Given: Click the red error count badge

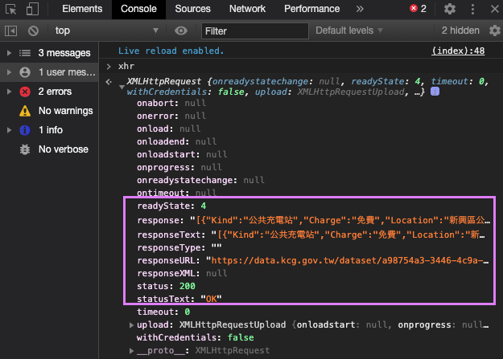Looking at the screenshot, I should [417, 10].
